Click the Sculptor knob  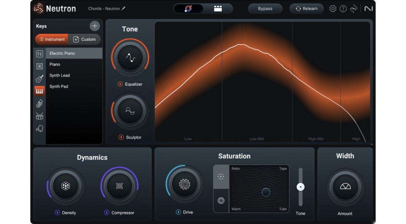(130, 111)
